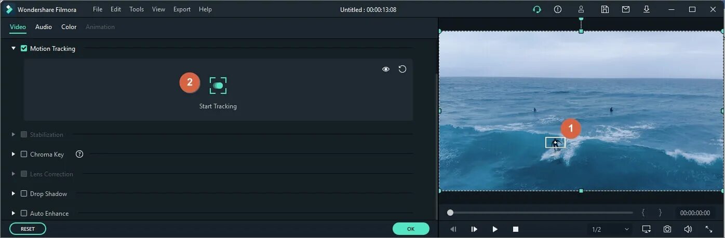Enter fullscreen preview with the expand icon
725x238 pixels.
pyautogui.click(x=709, y=229)
